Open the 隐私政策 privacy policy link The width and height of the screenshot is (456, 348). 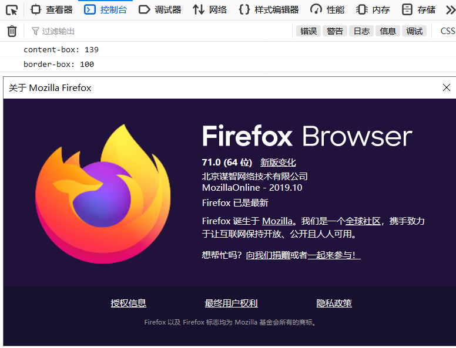coord(334,303)
